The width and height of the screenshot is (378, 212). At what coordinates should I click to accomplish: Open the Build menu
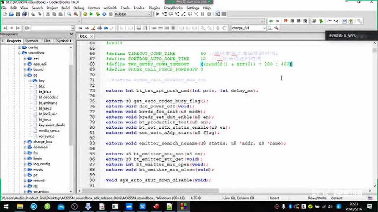click(x=65, y=8)
